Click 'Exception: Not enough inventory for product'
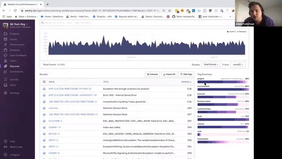This screenshot has width=282, height=159. coord(126,89)
